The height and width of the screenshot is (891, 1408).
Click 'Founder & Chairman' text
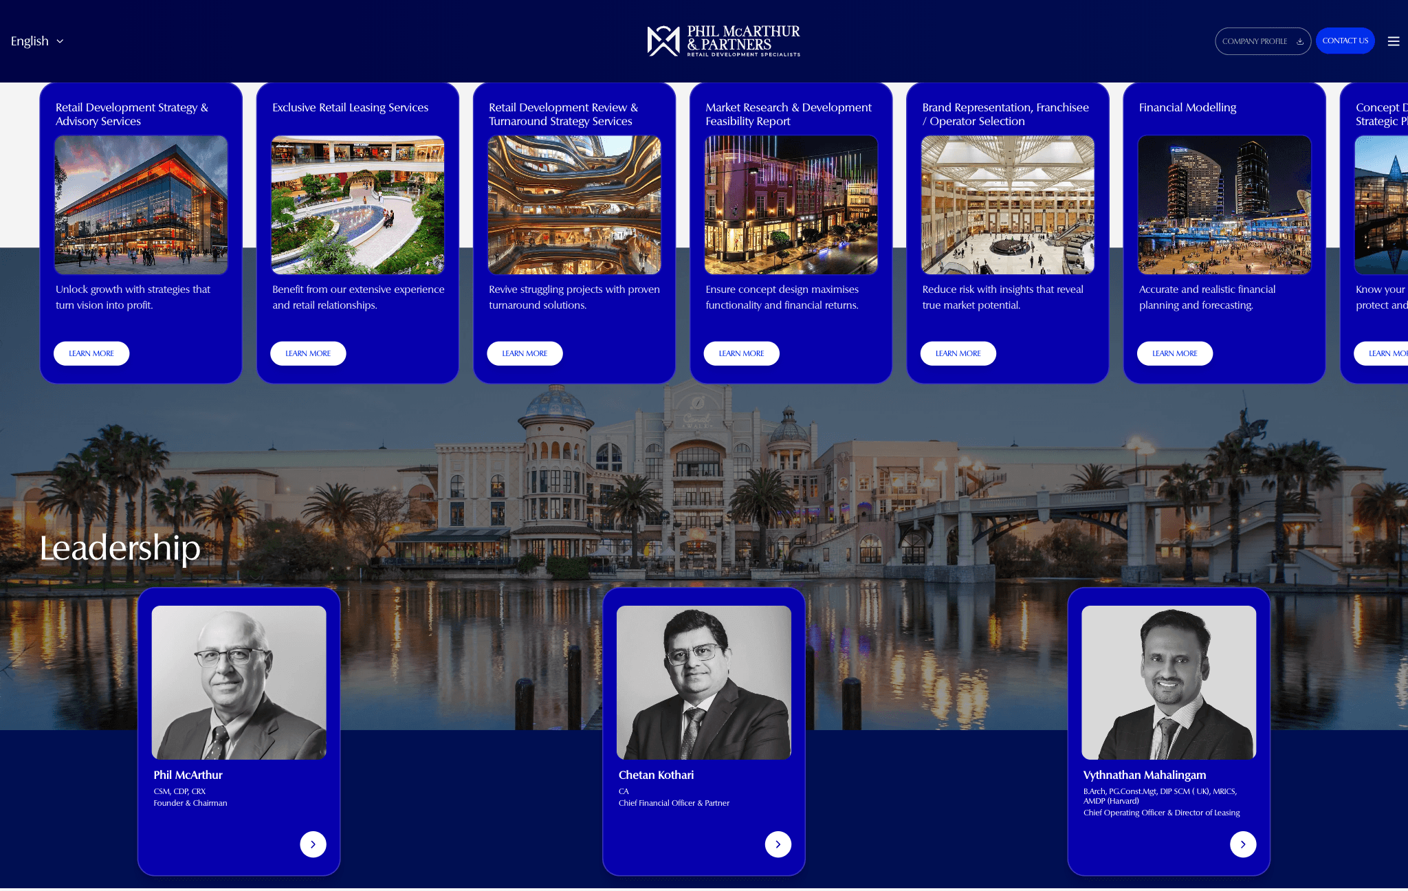coord(190,803)
